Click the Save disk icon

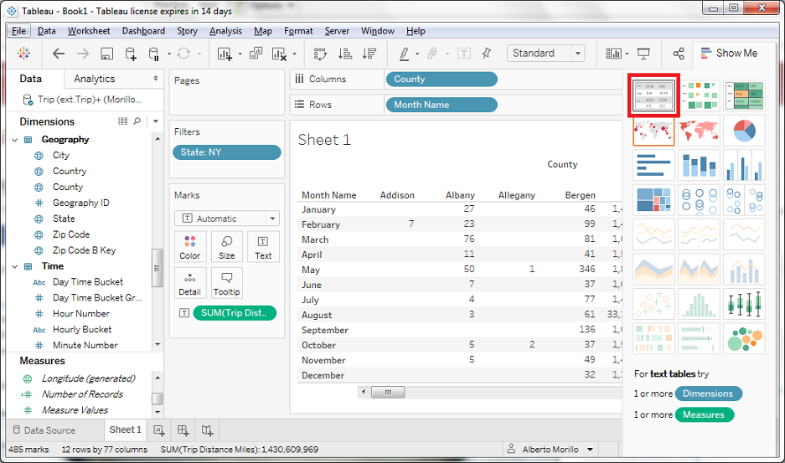pos(106,54)
